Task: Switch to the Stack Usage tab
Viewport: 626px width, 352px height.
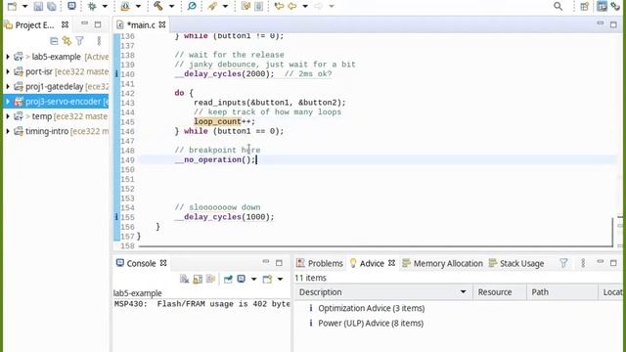Action: (x=516, y=263)
